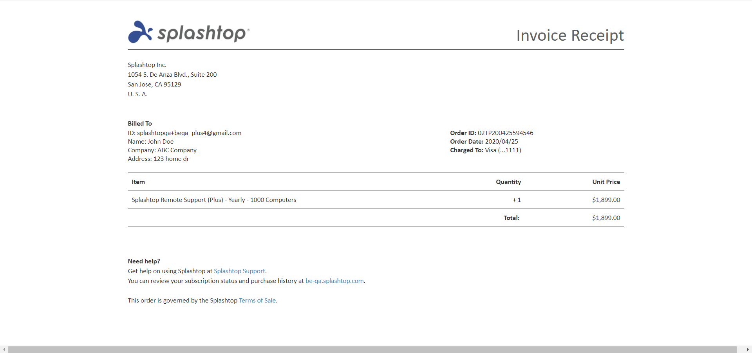
Task: Click the Splashtop Inc. company name
Action: (x=147, y=65)
